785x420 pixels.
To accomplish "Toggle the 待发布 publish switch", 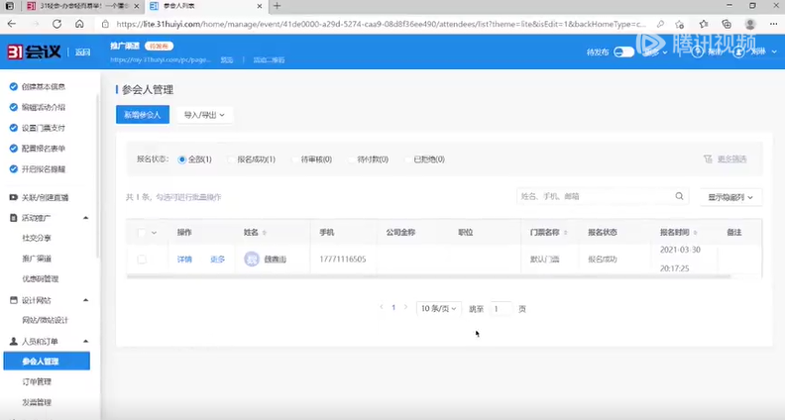I will pos(624,52).
